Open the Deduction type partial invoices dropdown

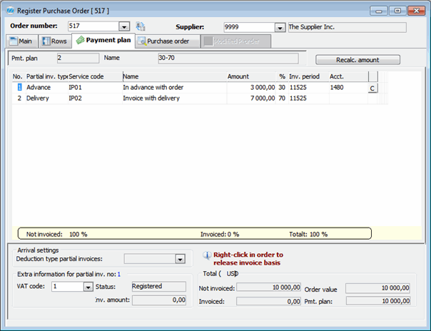[180, 259]
